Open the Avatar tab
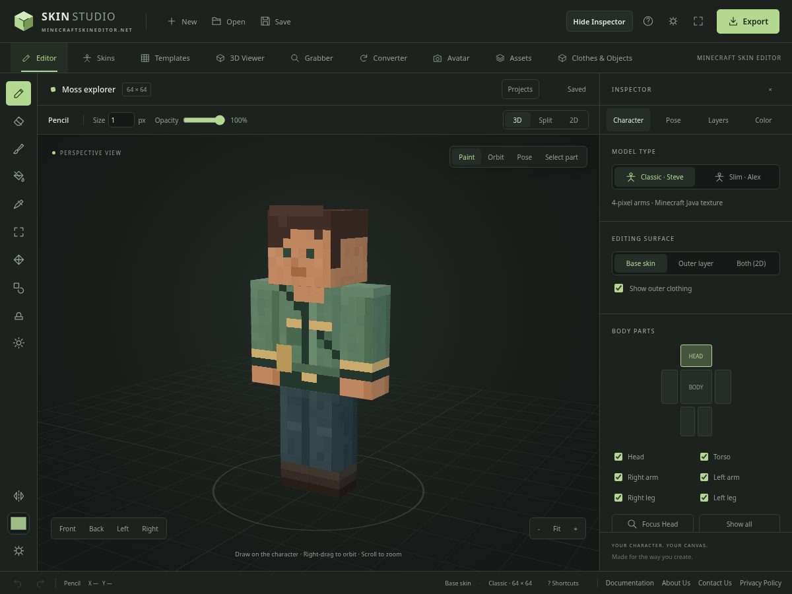792x594 pixels. pos(451,58)
